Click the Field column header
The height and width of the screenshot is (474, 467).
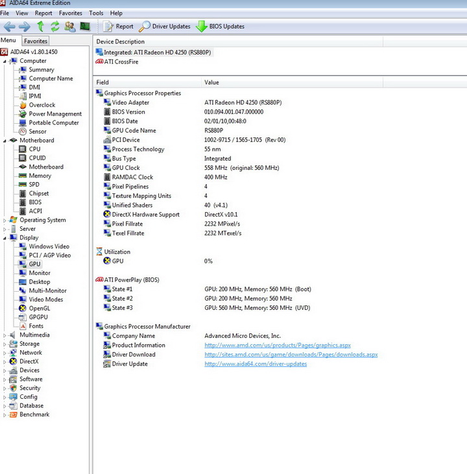[x=147, y=82]
